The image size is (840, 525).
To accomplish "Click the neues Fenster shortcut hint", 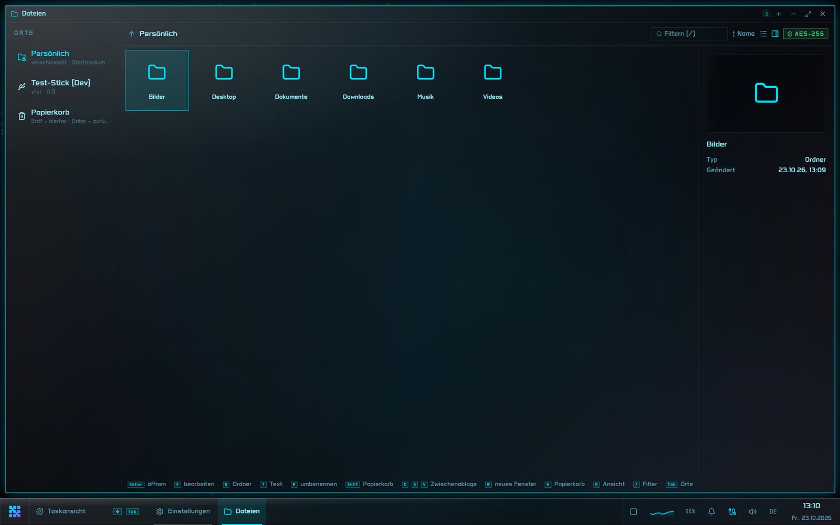I will [511, 484].
